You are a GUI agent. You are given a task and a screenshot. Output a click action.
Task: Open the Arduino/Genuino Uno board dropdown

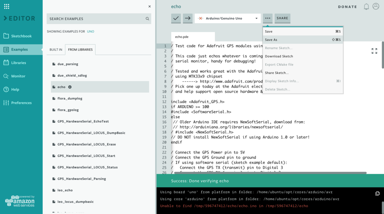(228, 18)
